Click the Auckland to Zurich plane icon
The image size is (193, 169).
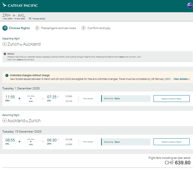[x=5, y=121]
